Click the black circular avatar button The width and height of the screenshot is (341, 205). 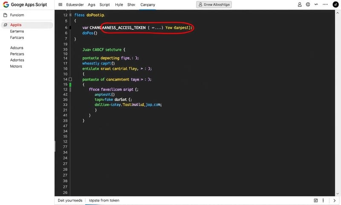[335, 5]
